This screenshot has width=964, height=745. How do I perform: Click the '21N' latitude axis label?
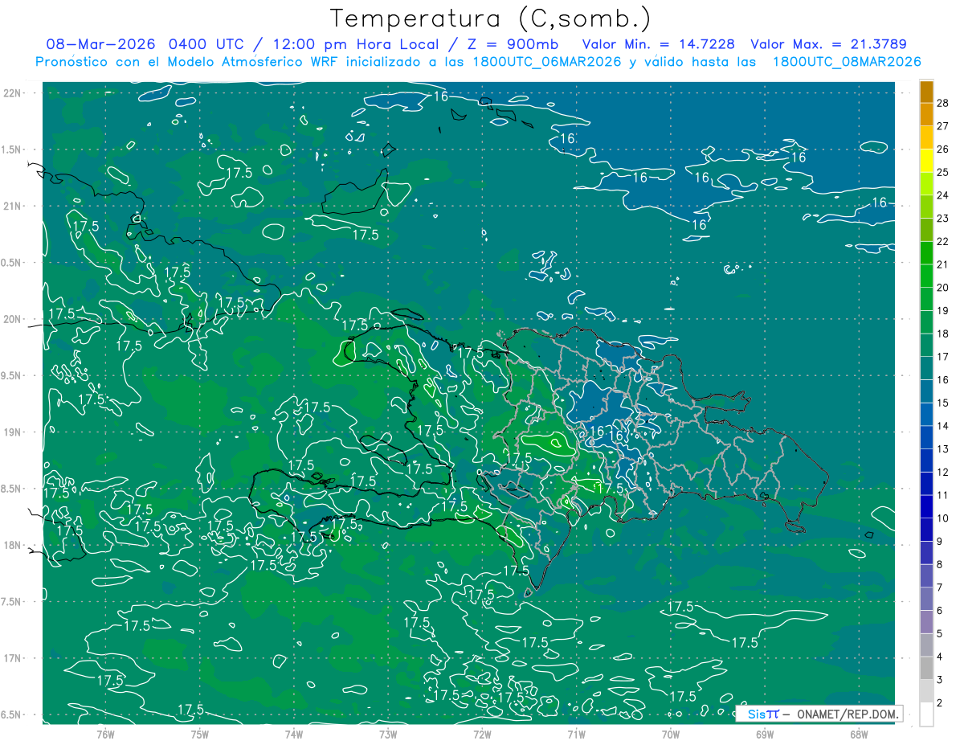click(12, 206)
